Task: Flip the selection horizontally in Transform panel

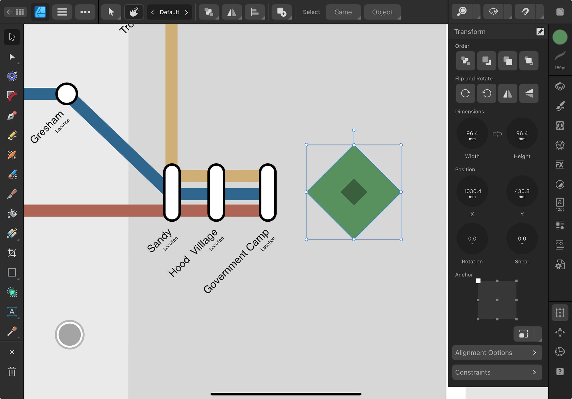Action: (x=508, y=93)
